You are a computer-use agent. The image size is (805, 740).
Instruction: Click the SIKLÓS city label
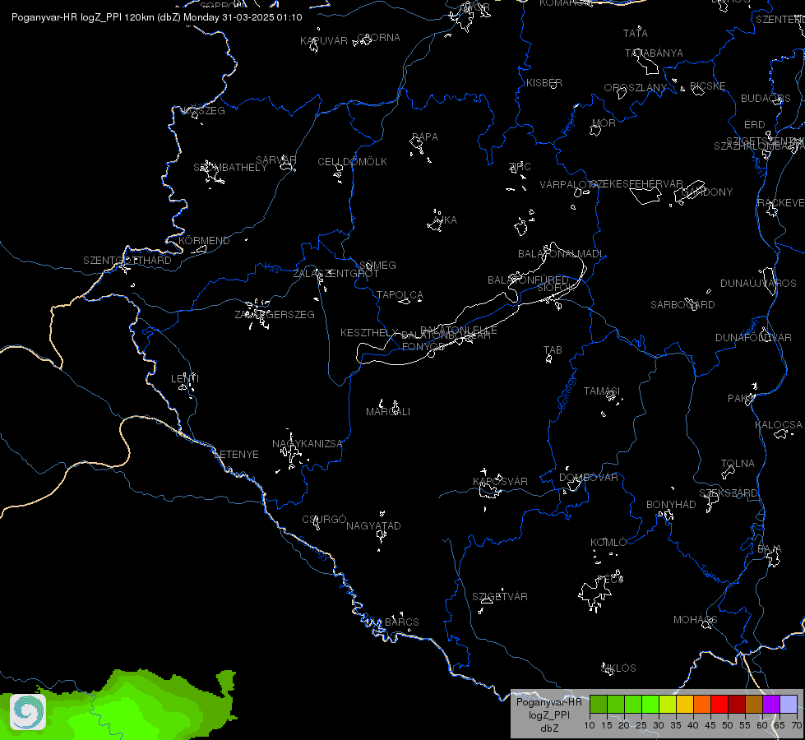point(618,668)
